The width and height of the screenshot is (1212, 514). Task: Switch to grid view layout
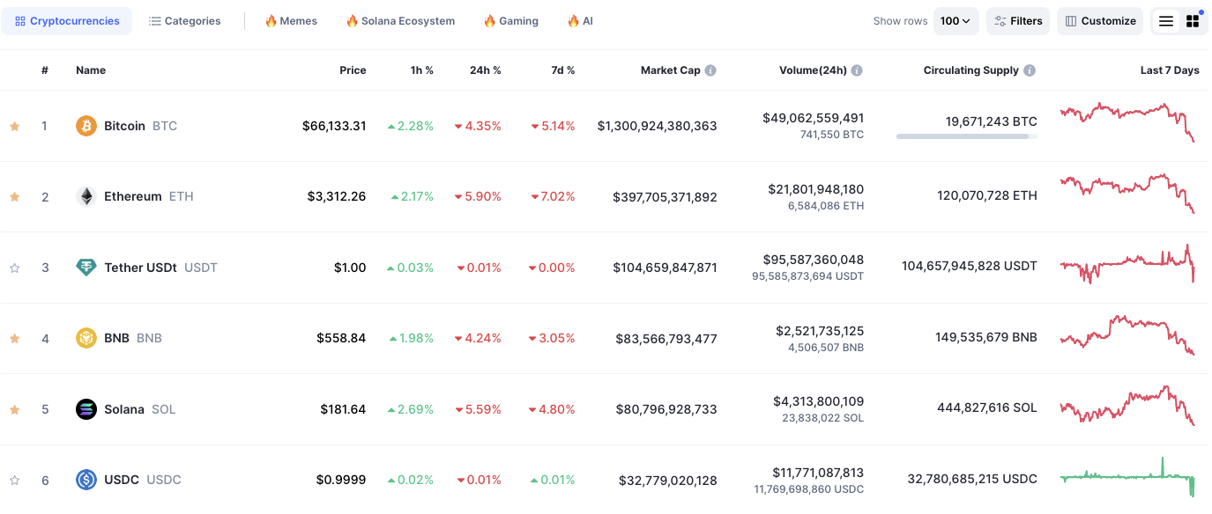[1193, 21]
